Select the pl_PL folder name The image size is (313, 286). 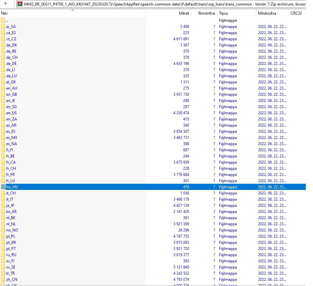coord(10,236)
